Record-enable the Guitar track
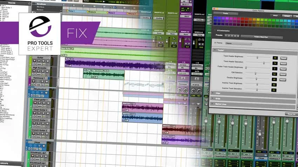The image size is (298, 167). [35, 61]
